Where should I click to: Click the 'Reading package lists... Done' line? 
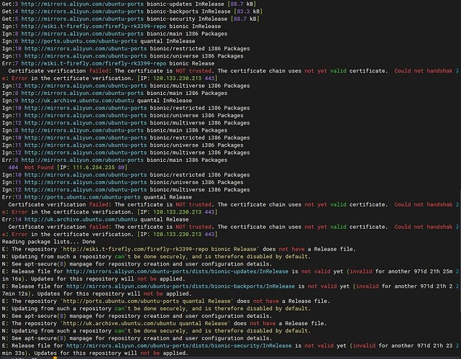48,242
